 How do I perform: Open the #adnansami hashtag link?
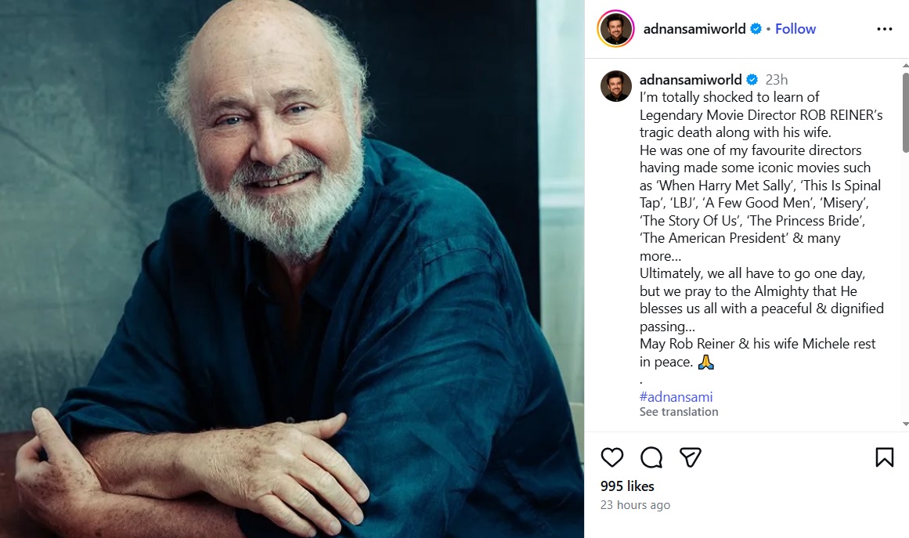(x=676, y=397)
